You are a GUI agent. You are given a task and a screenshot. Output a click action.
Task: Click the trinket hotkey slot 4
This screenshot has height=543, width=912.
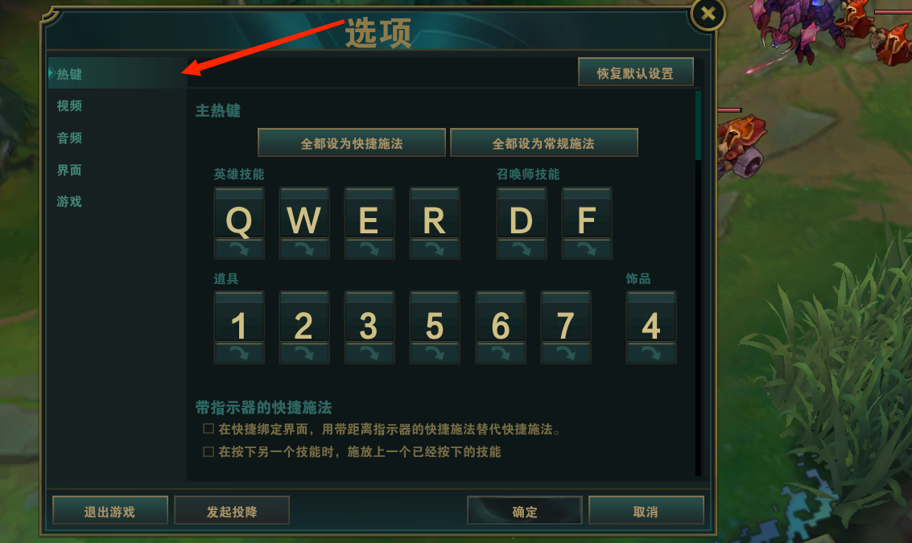[651, 317]
